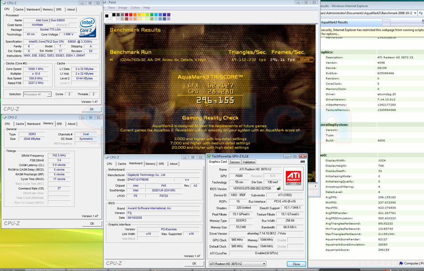Click the GPU Clock 945 MHz field
Screen dimensions: 424x271
click(x=237, y=240)
